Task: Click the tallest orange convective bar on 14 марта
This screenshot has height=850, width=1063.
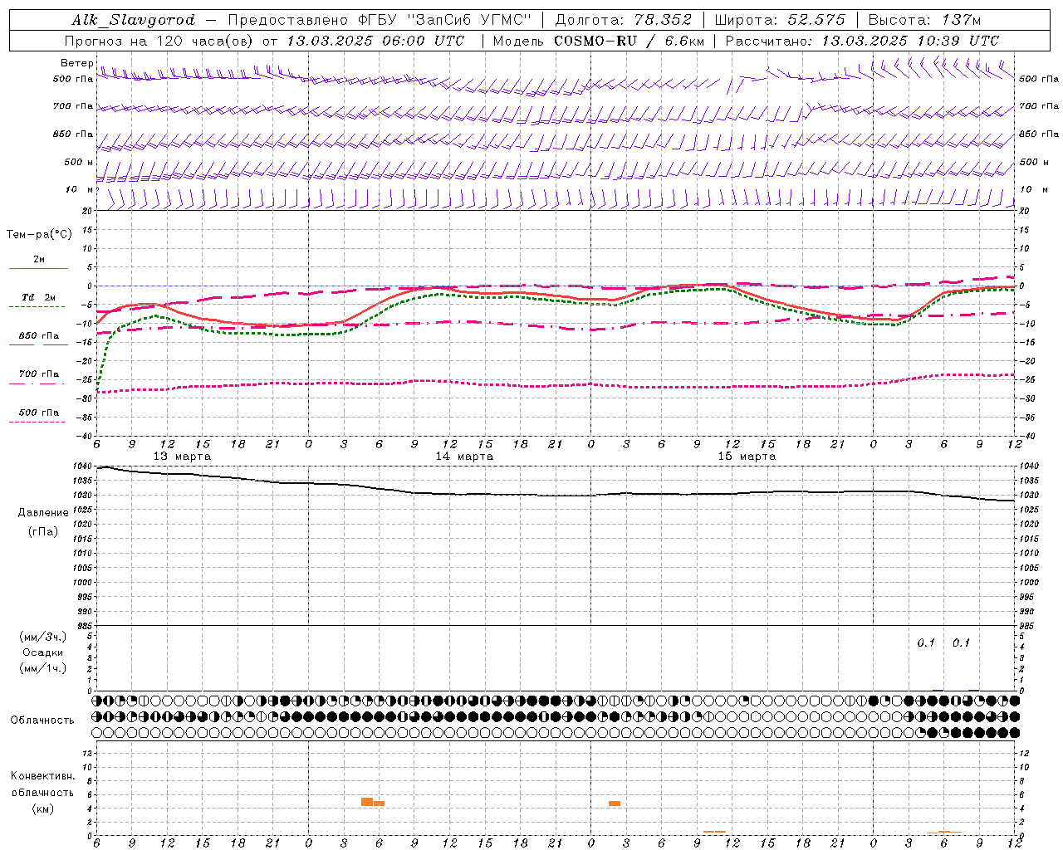Action: coord(367,802)
